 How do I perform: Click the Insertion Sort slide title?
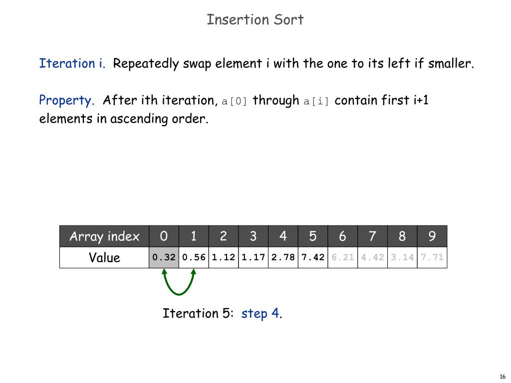coord(255,19)
